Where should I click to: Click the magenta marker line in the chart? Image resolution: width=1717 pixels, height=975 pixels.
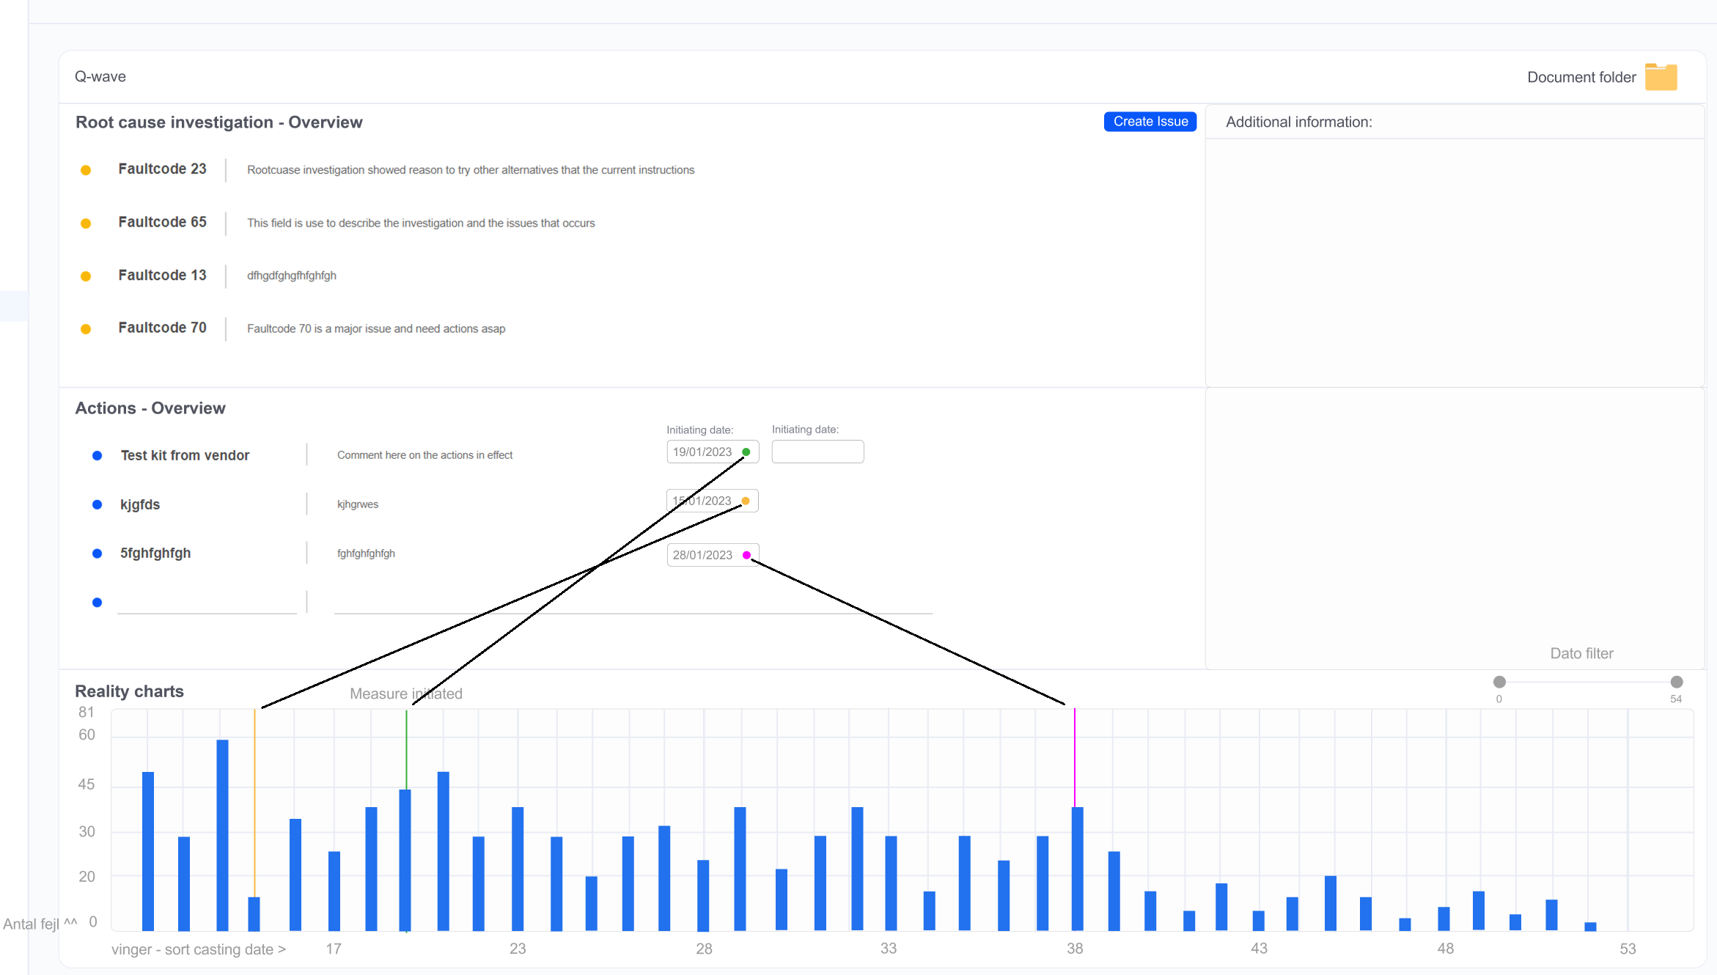tap(1075, 758)
